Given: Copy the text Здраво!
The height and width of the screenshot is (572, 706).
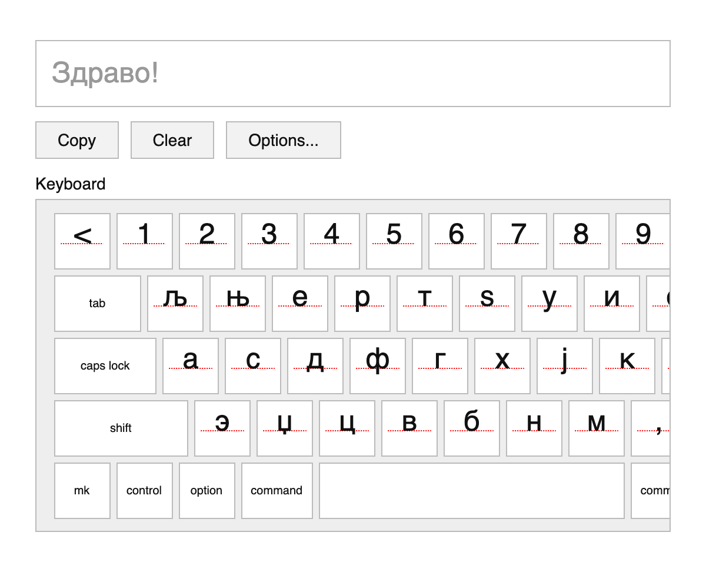Looking at the screenshot, I should click(76, 140).
